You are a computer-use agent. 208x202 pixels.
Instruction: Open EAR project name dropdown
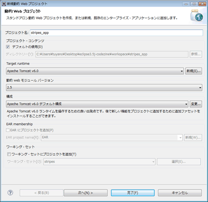(x=111, y=137)
